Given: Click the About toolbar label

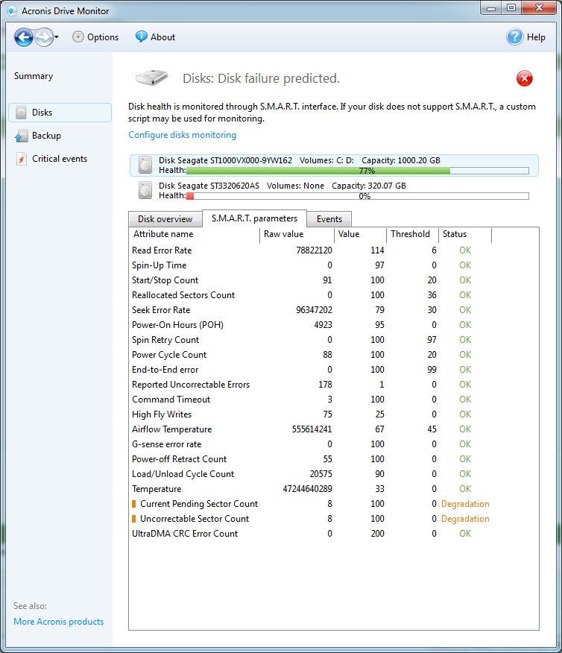Looking at the screenshot, I should pyautogui.click(x=162, y=37).
